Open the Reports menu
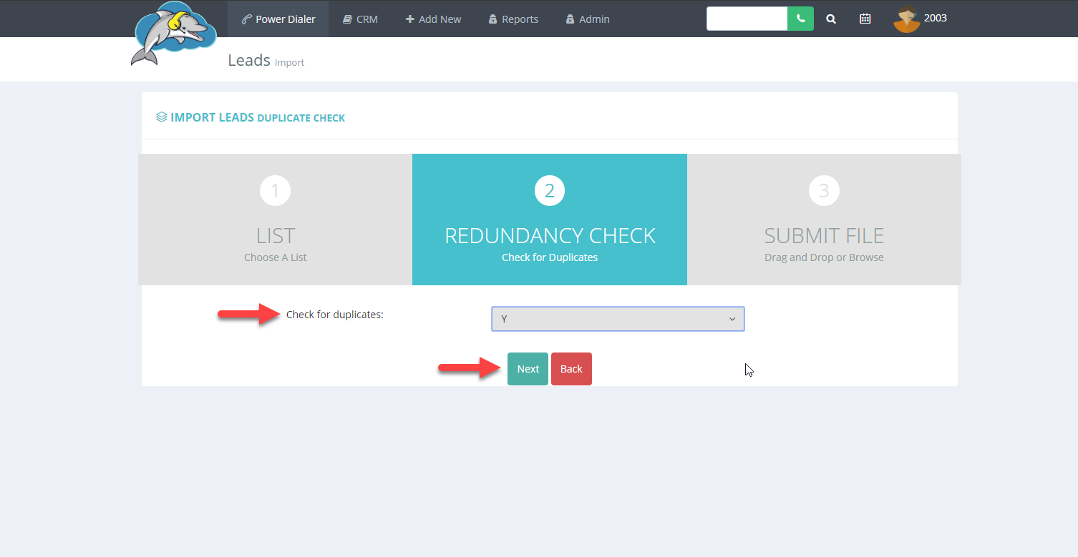1078x557 pixels. (x=513, y=19)
